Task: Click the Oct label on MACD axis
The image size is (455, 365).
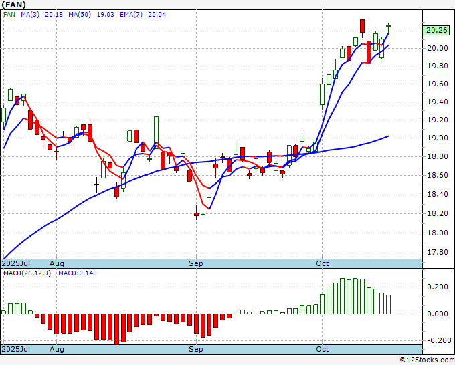Action: point(322,349)
